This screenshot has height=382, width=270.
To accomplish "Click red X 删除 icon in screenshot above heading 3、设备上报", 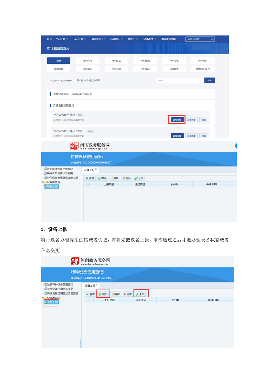I will [x=124, y=178].
